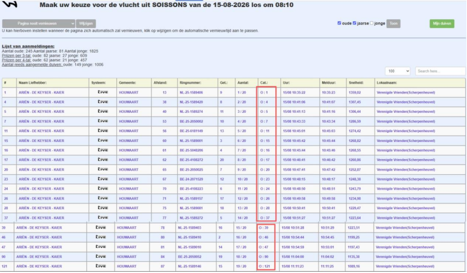Viewport: 467px width, 273px height.
Task: Click ring number 'BE-25-2050002'
Action: [191, 121]
